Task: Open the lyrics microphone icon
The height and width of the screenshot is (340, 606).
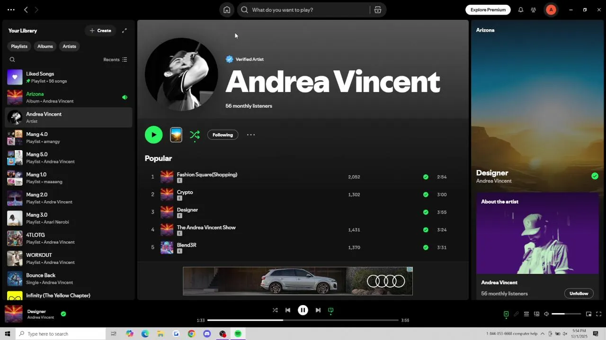Action: [x=516, y=314]
